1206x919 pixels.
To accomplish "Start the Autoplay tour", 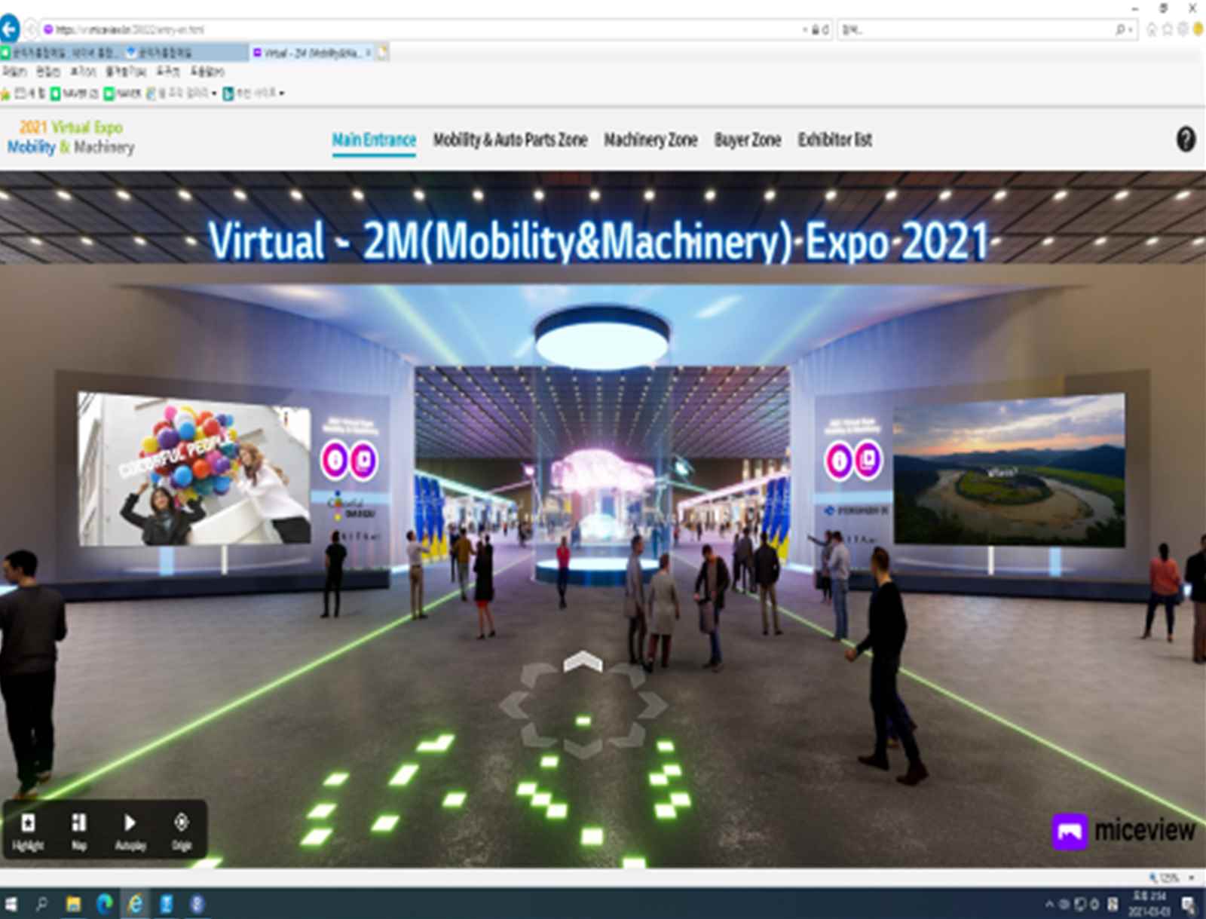I will [x=130, y=831].
